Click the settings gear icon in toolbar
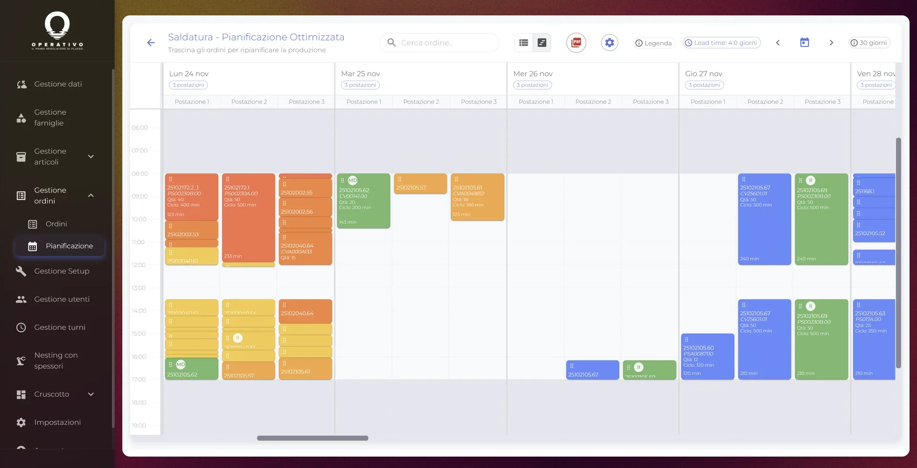 (609, 43)
